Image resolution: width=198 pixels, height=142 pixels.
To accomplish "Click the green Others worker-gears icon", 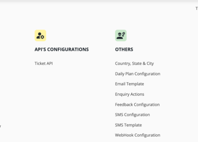I will click(121, 36).
